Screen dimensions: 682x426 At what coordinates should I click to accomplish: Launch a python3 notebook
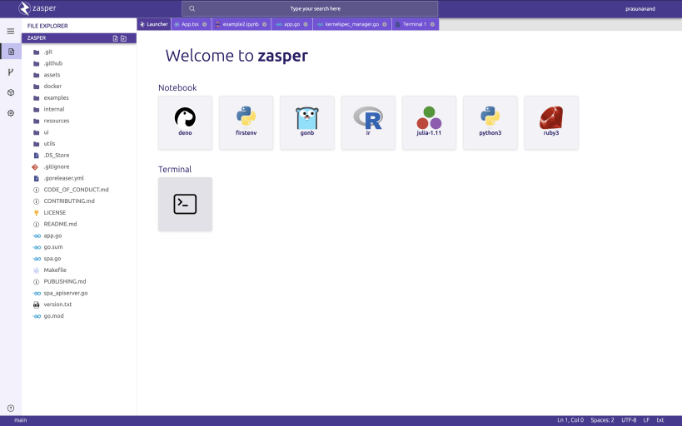490,122
